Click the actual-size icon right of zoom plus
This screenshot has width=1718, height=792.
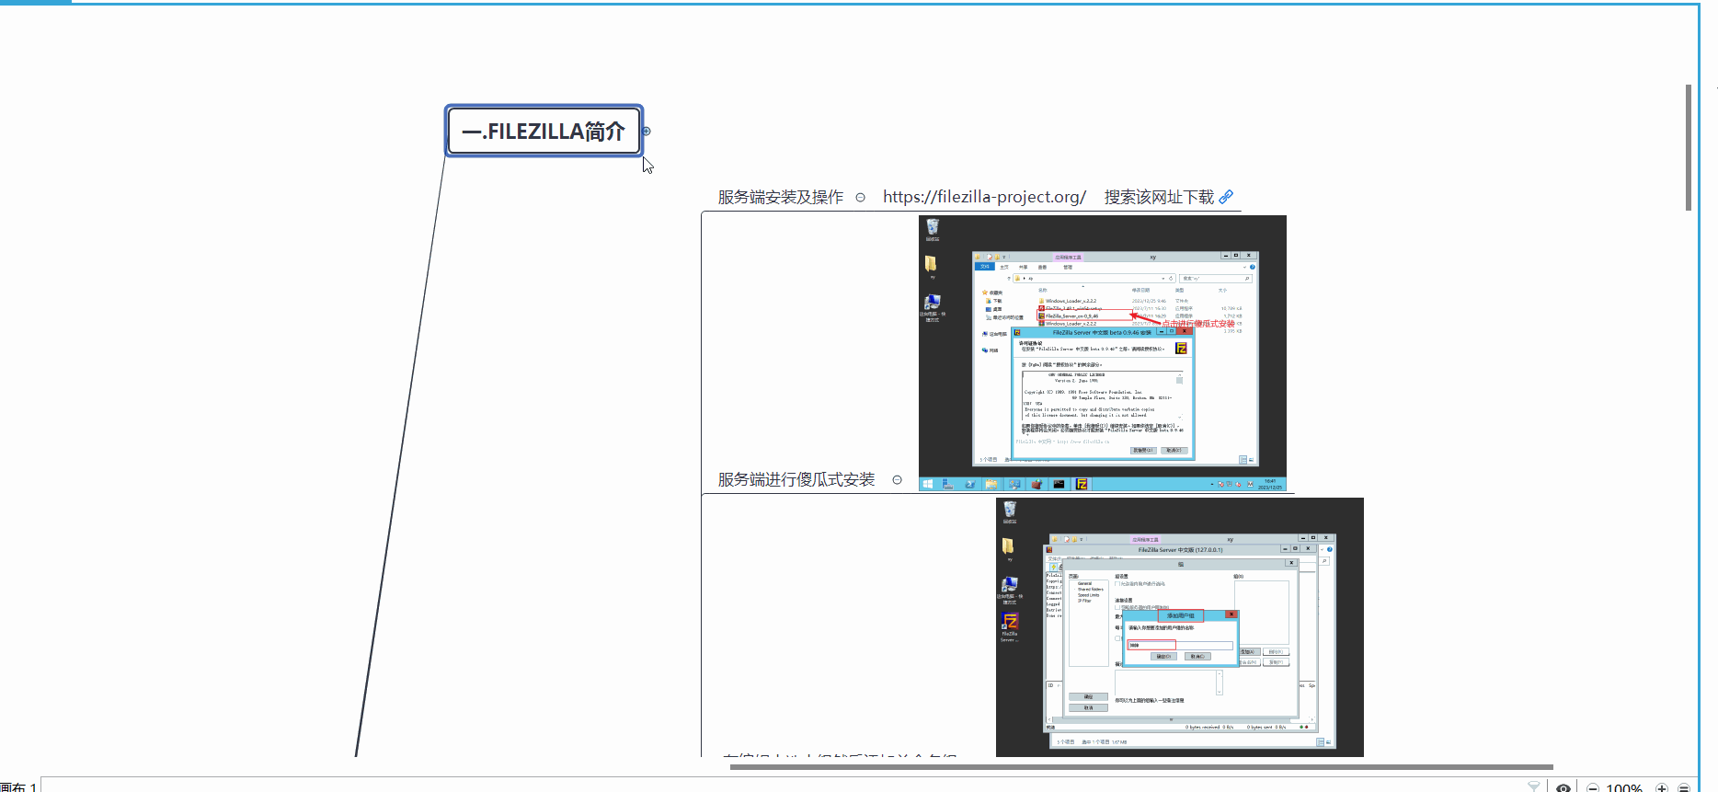1684,788
